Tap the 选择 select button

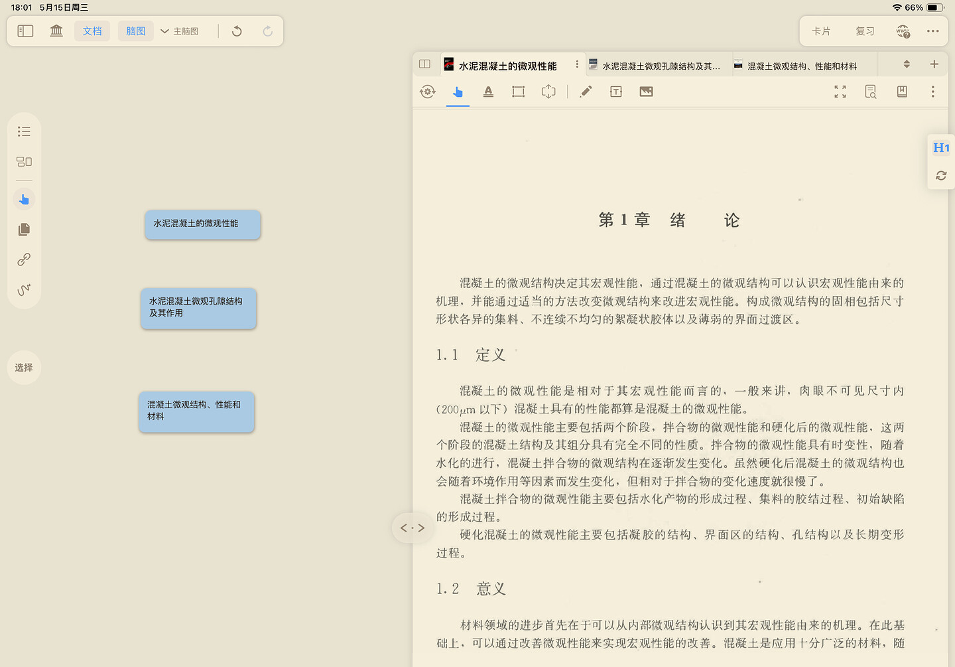coord(24,368)
